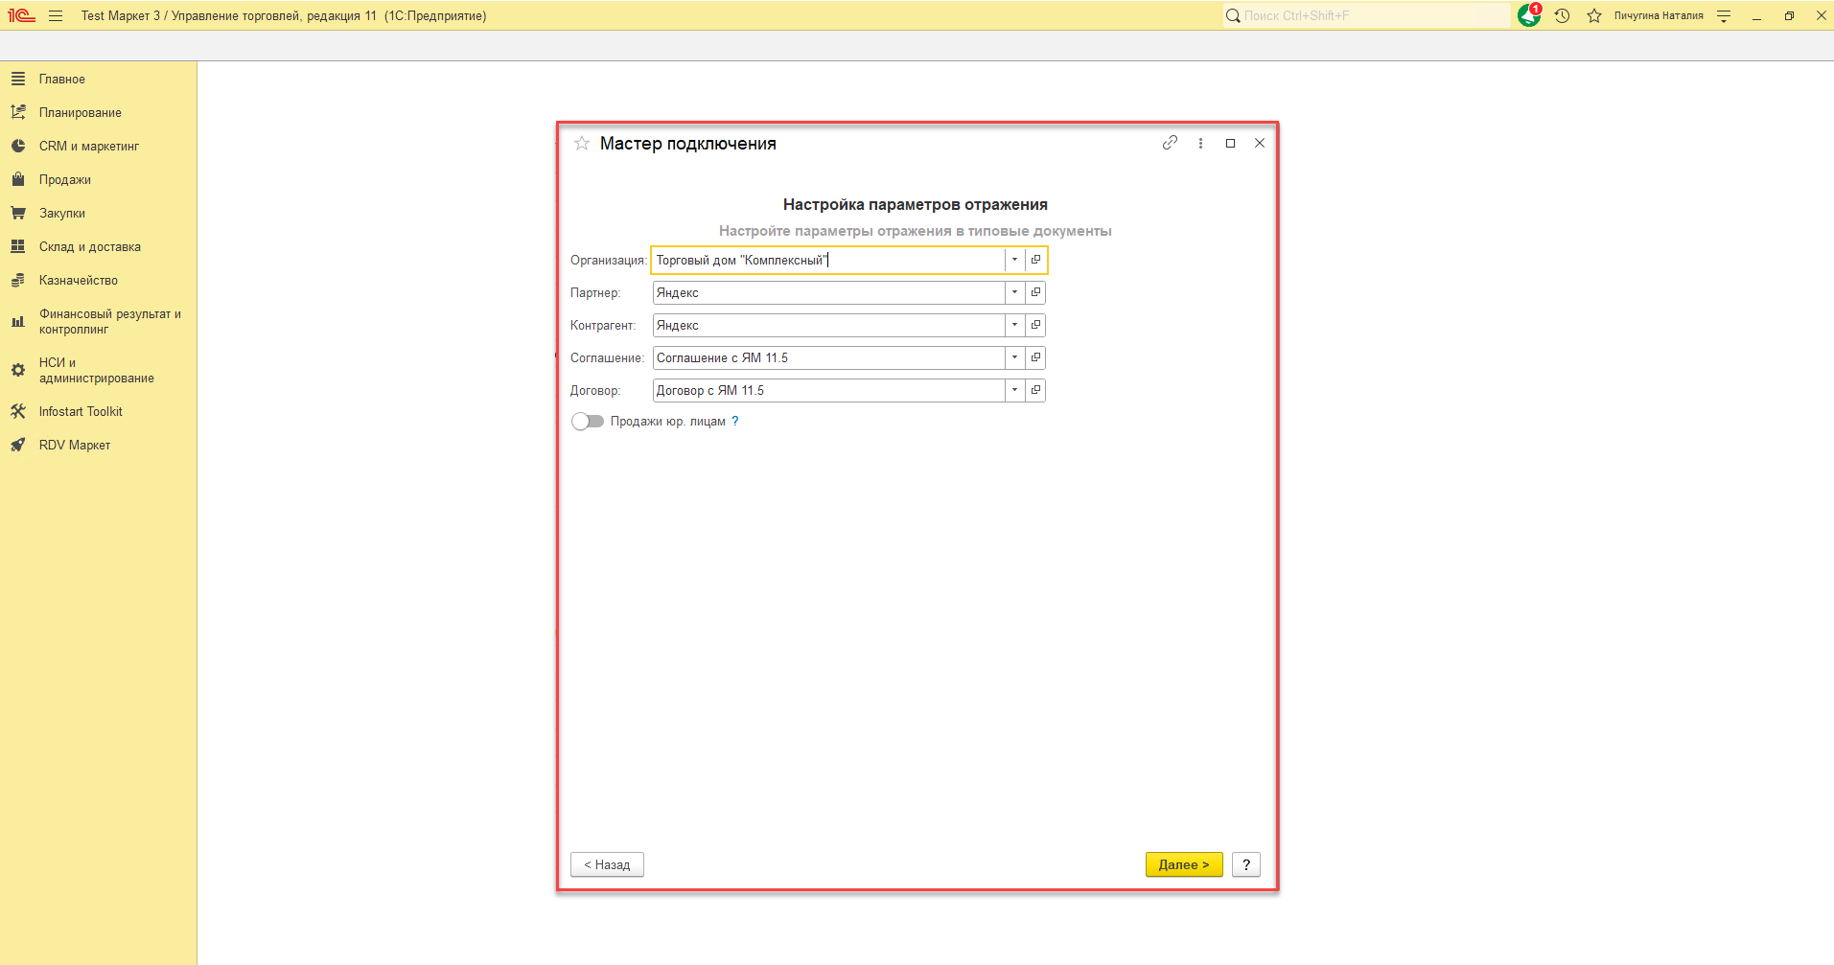Image resolution: width=1834 pixels, height=965 pixels.
Task: Click the RDV Маркет rocket icon
Action: pyautogui.click(x=18, y=445)
